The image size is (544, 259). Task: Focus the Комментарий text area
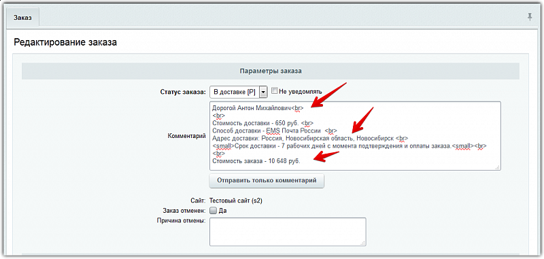click(x=355, y=136)
